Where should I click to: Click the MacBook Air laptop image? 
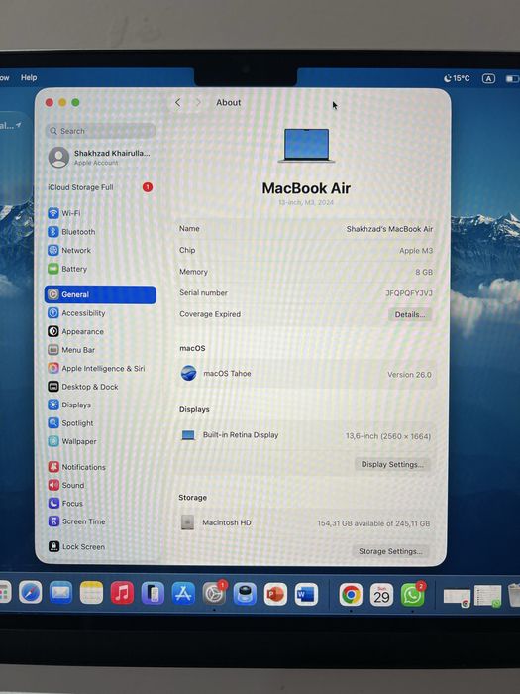[306, 146]
